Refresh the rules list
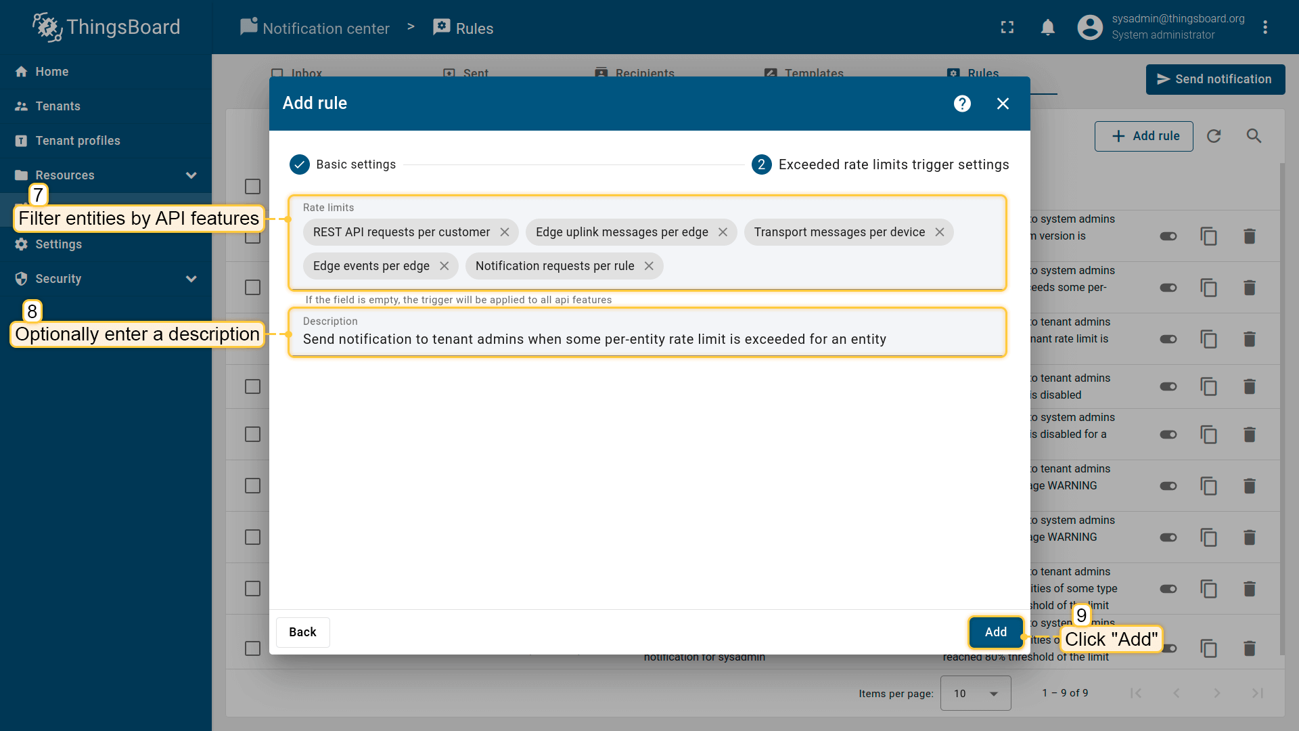Image resolution: width=1299 pixels, height=731 pixels. (1214, 136)
